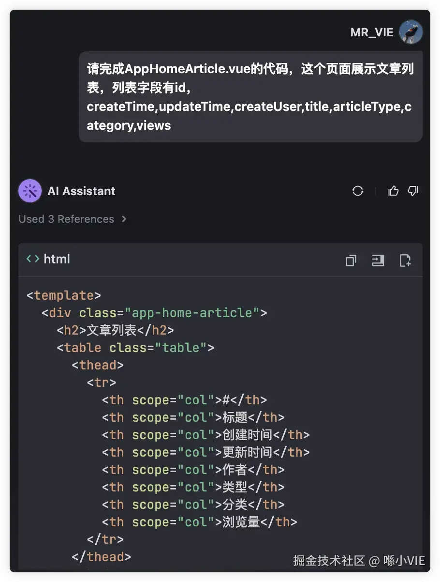
Task: Give the answer a thumbs up
Action: point(394,191)
